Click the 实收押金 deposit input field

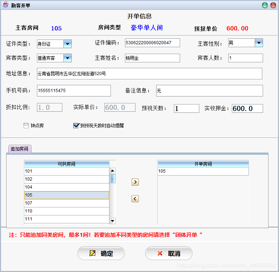247,108
